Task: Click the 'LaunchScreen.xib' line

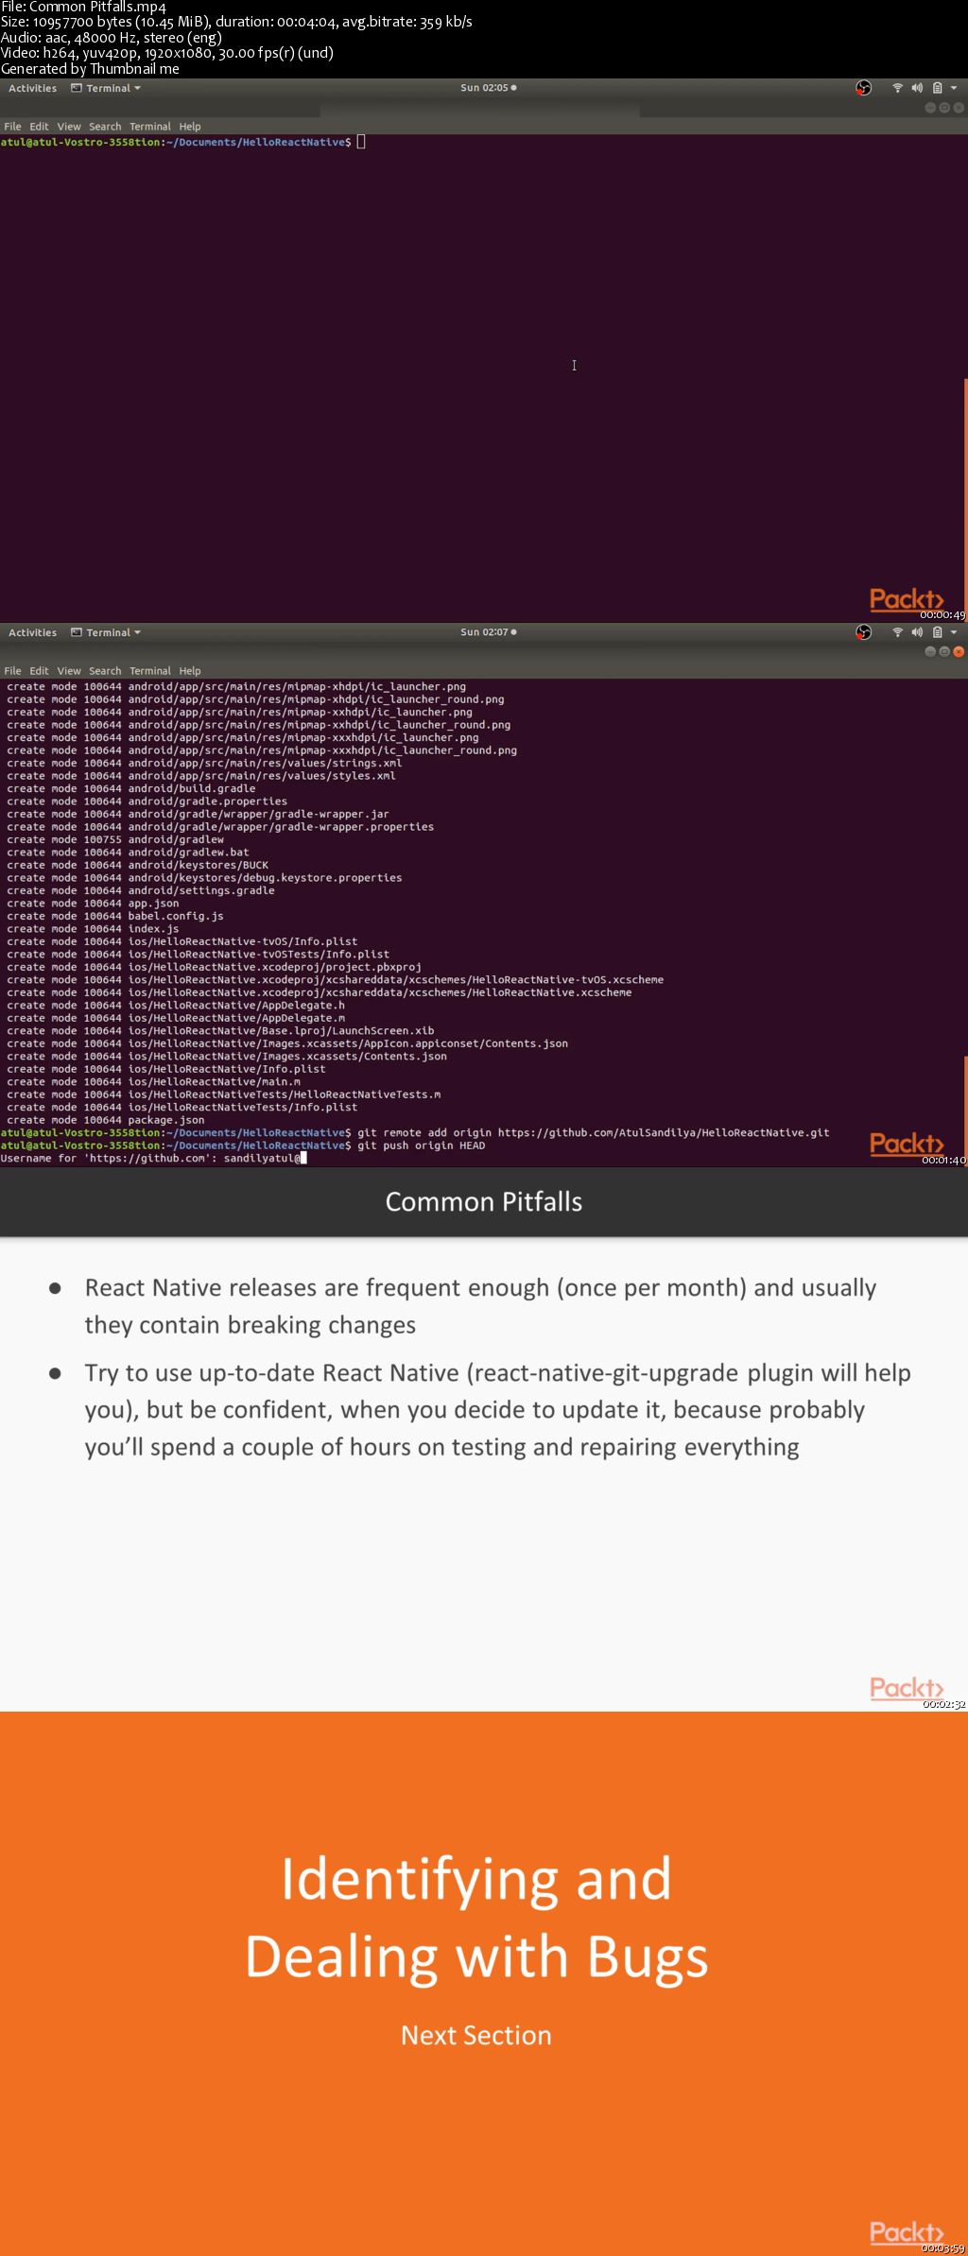Action: pos(221,1031)
